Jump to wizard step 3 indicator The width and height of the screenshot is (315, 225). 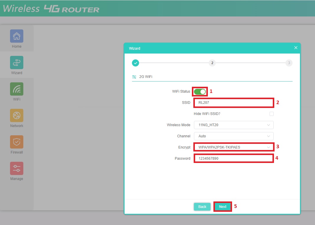(289, 63)
